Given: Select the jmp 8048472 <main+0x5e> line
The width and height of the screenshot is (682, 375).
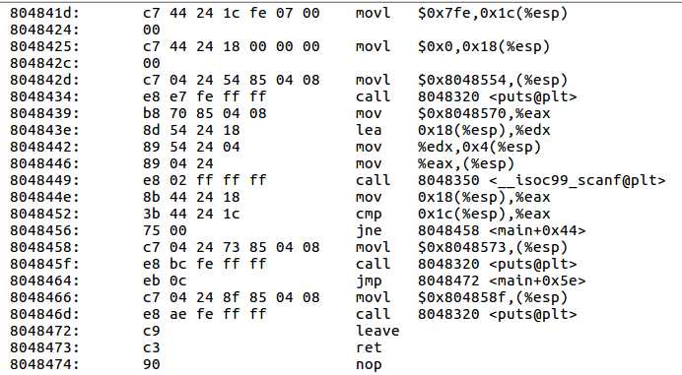Looking at the screenshot, I should coord(298,281).
